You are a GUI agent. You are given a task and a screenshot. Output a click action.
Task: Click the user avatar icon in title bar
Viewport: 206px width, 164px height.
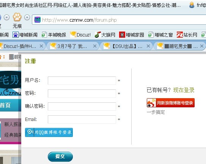point(192,5)
